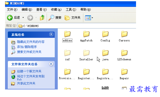
Task: Click 隐藏此文件夹的内容 link
Action: click(x=31, y=42)
